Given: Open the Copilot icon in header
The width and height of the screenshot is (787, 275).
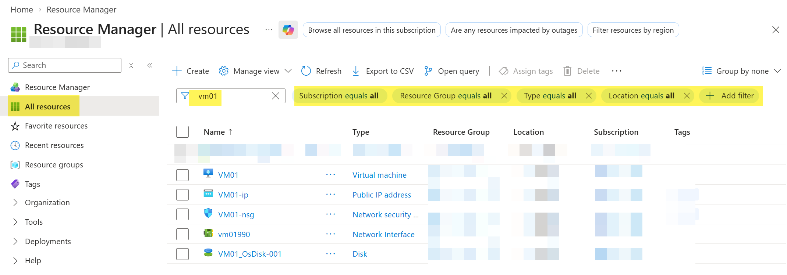Looking at the screenshot, I should click(288, 30).
